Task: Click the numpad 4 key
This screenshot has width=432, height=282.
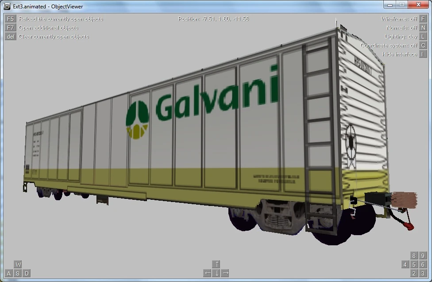Action: click(405, 264)
